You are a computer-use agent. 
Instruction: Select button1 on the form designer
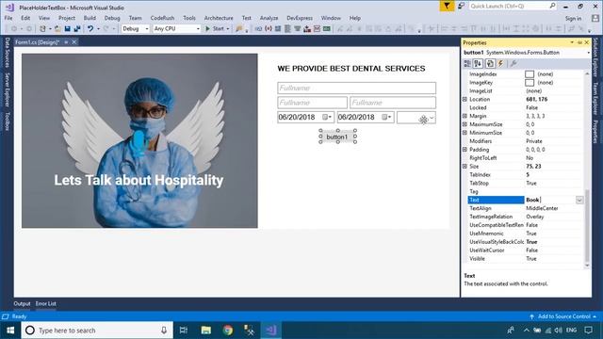point(337,137)
